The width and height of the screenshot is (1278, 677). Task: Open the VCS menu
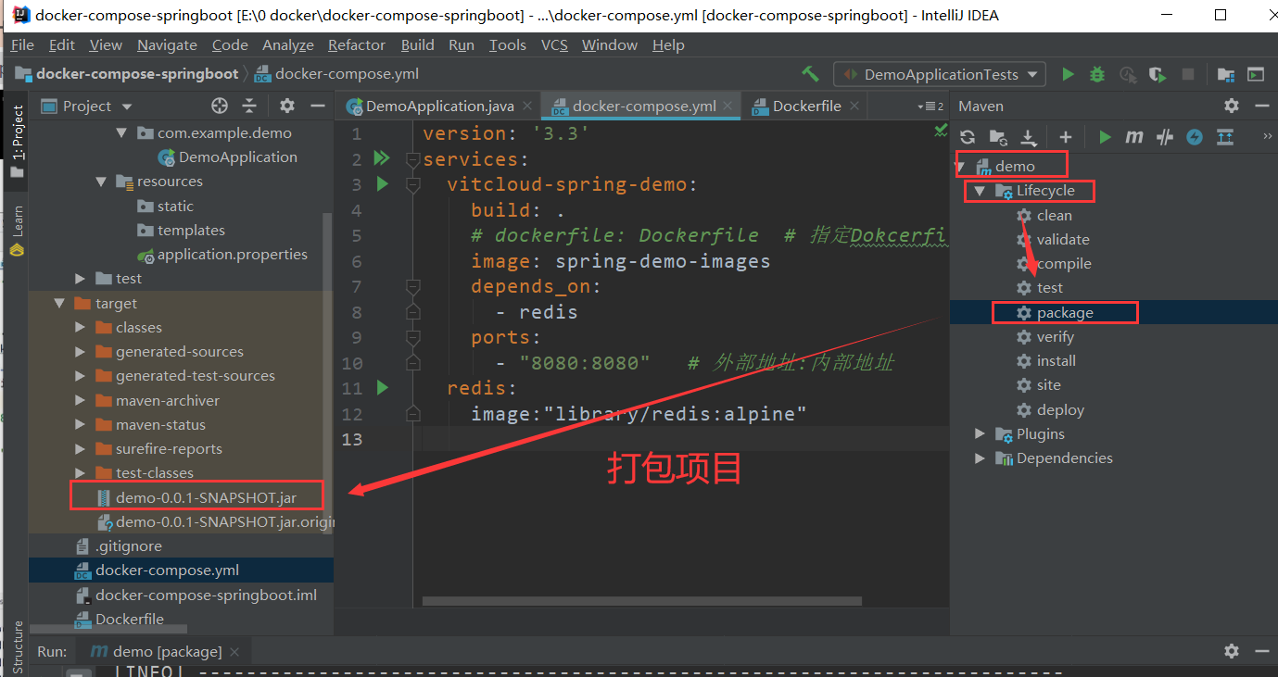click(x=554, y=44)
